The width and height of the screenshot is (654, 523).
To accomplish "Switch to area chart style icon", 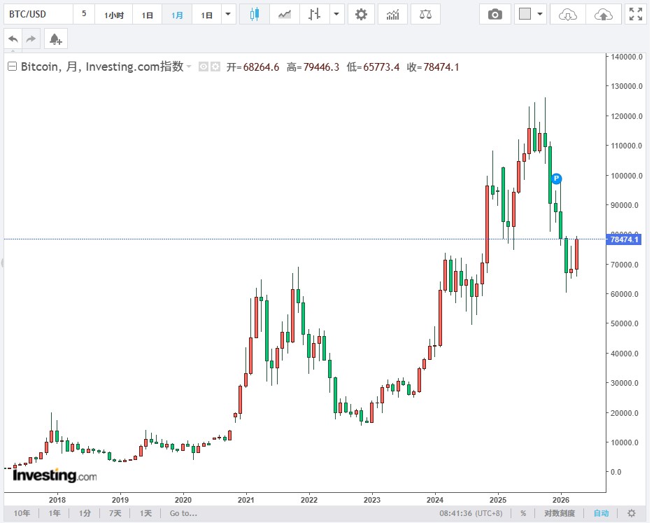I will pyautogui.click(x=285, y=15).
